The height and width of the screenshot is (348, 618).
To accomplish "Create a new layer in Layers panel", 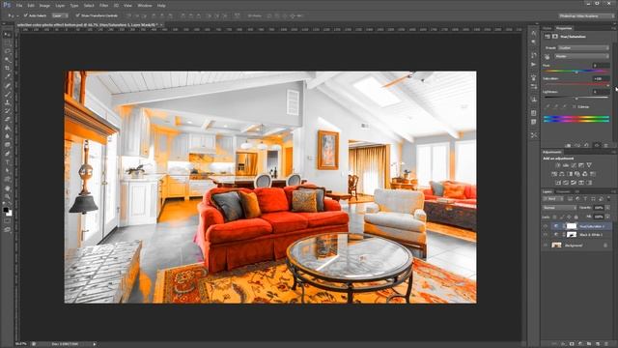I will 598,344.
